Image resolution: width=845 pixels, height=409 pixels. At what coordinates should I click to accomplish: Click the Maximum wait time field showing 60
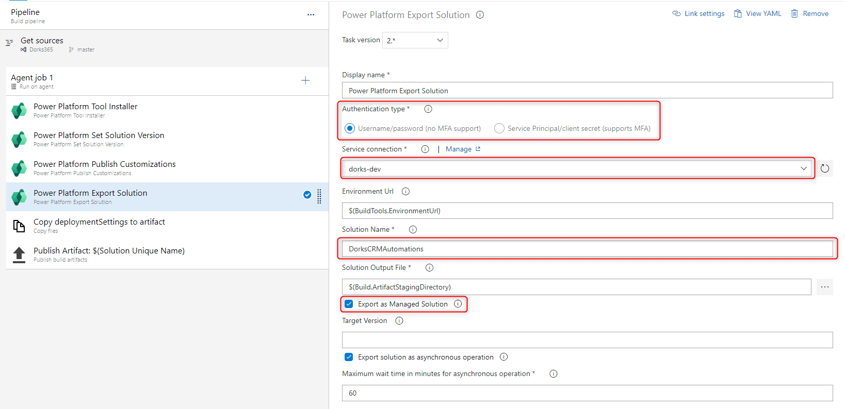click(x=587, y=393)
